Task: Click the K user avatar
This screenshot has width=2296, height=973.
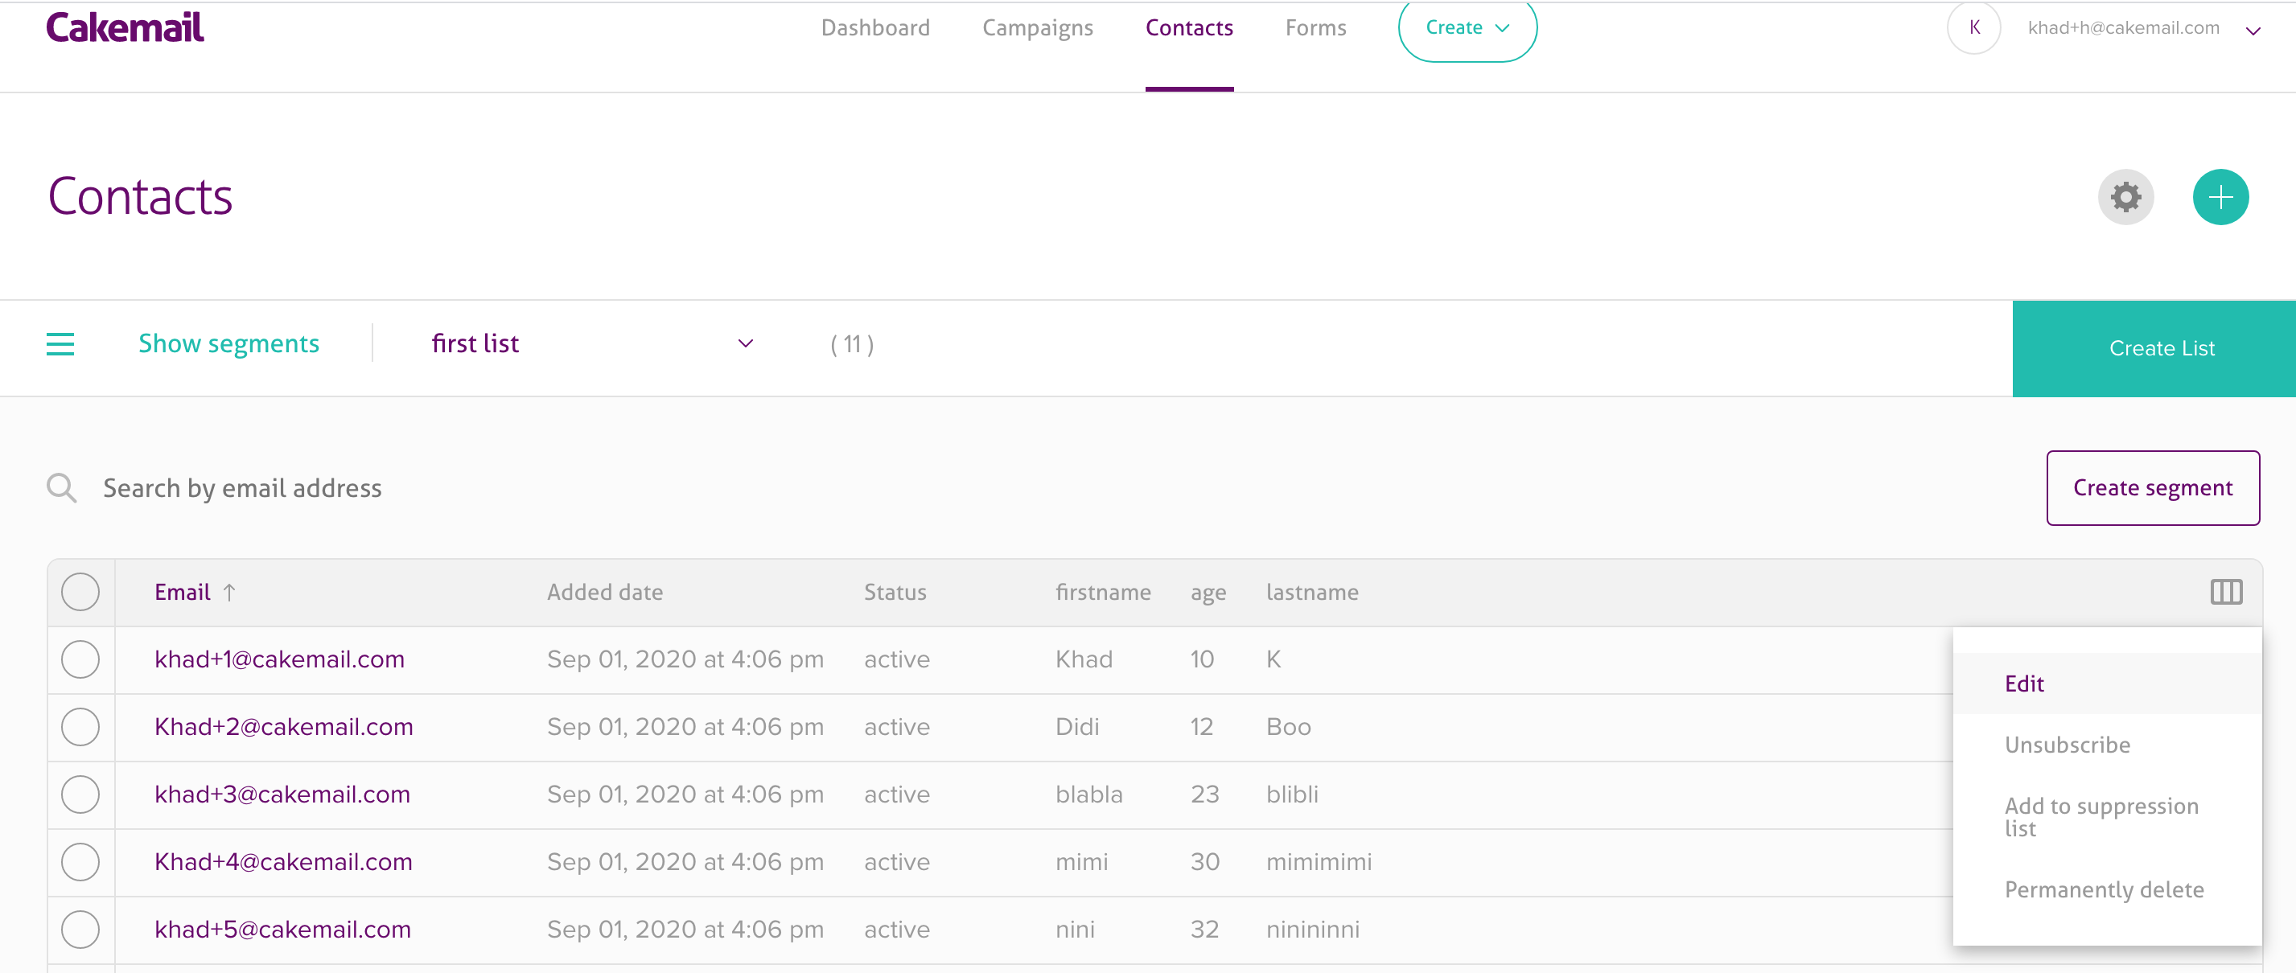Action: pos(1973,27)
